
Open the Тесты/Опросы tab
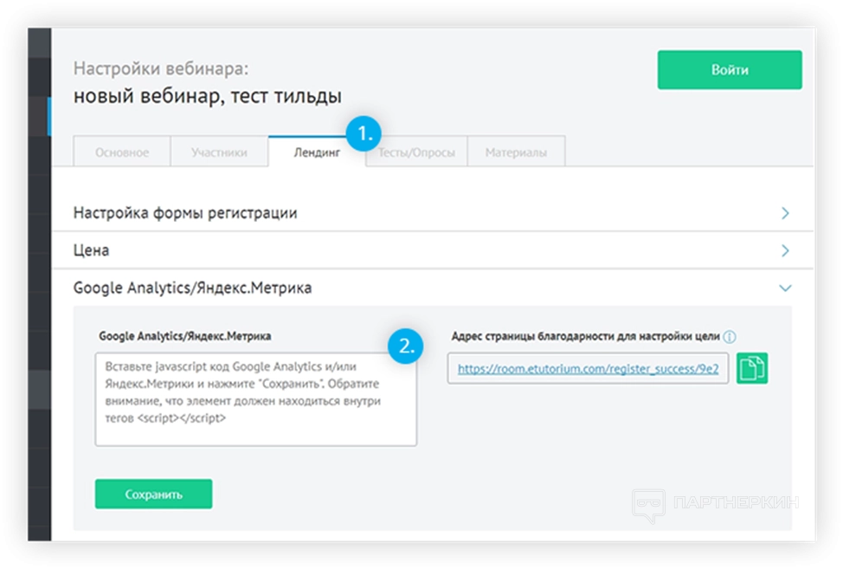tap(416, 152)
